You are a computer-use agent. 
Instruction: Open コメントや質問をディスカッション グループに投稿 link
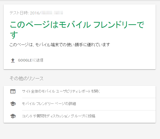coord(59,116)
